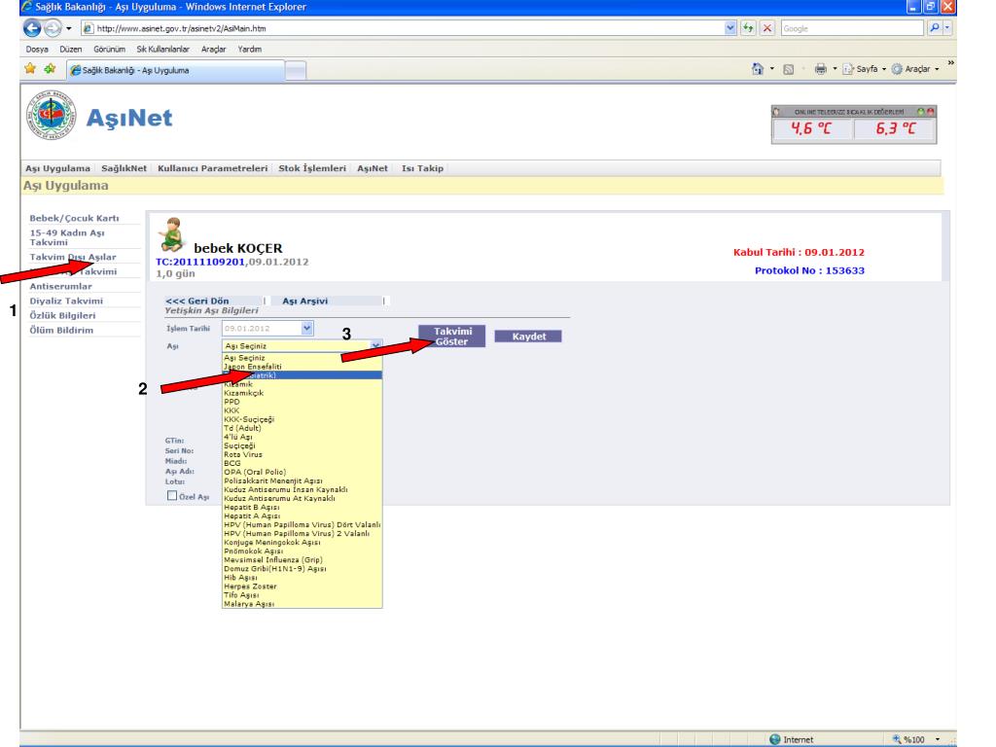Tick the Özel Aşı checkbox

click(x=171, y=495)
